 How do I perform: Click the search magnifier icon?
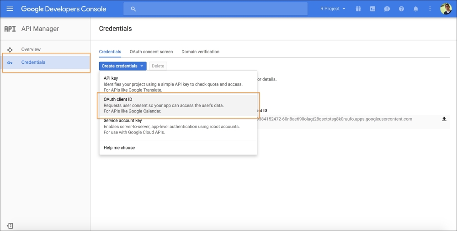pyautogui.click(x=133, y=9)
